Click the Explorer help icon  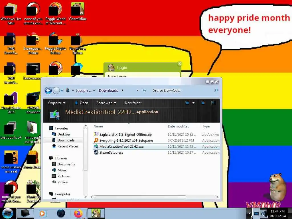tap(213, 103)
